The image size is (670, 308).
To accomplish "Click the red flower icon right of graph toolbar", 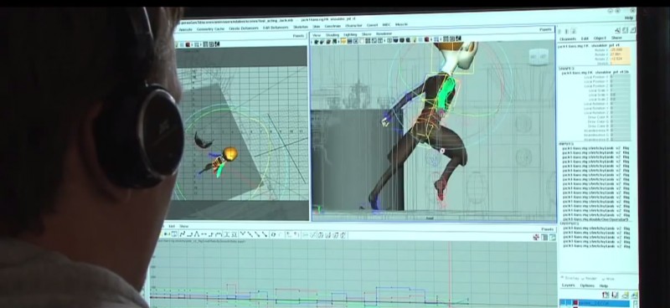I will (x=536, y=237).
